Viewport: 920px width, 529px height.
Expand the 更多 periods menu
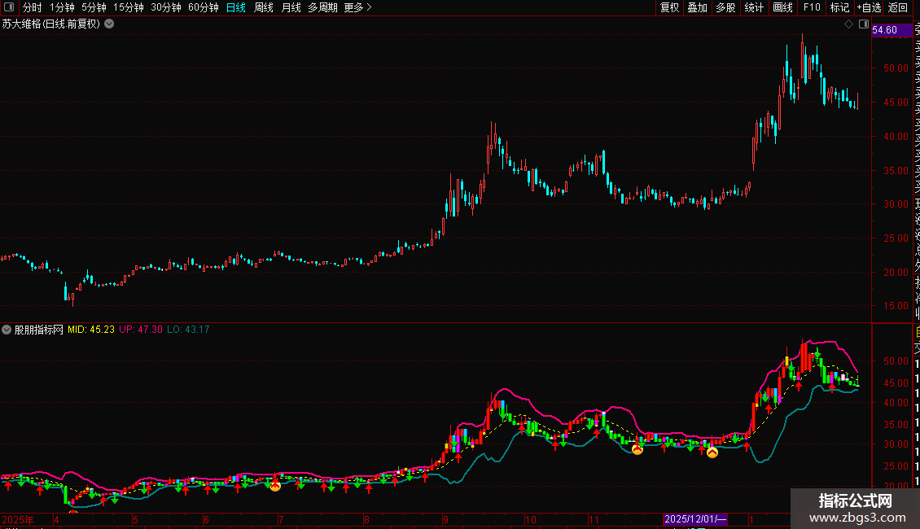[357, 7]
